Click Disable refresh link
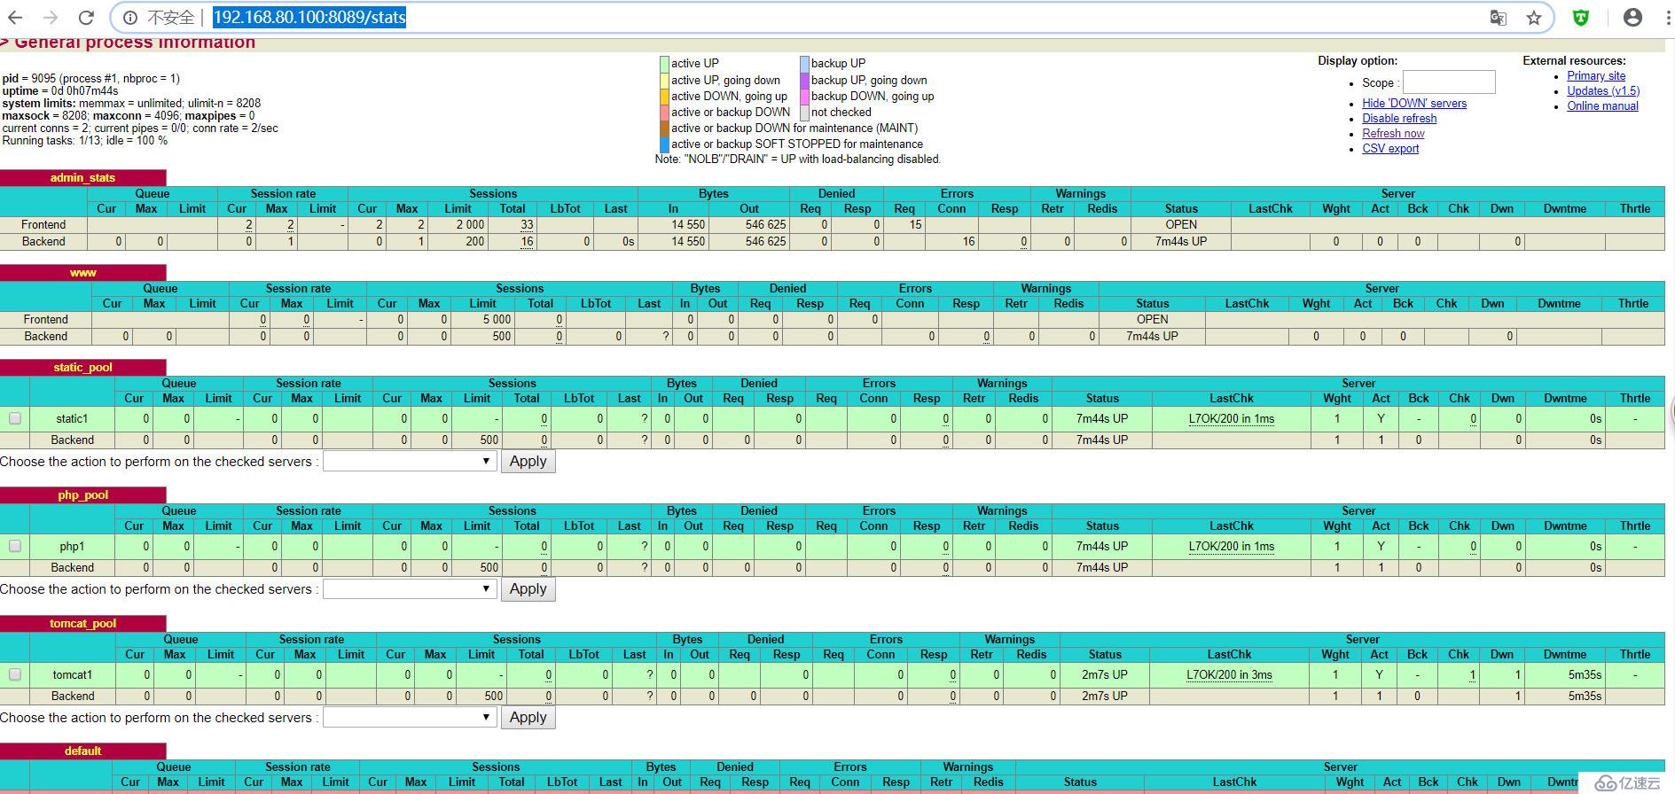This screenshot has width=1675, height=794. coord(1399,119)
